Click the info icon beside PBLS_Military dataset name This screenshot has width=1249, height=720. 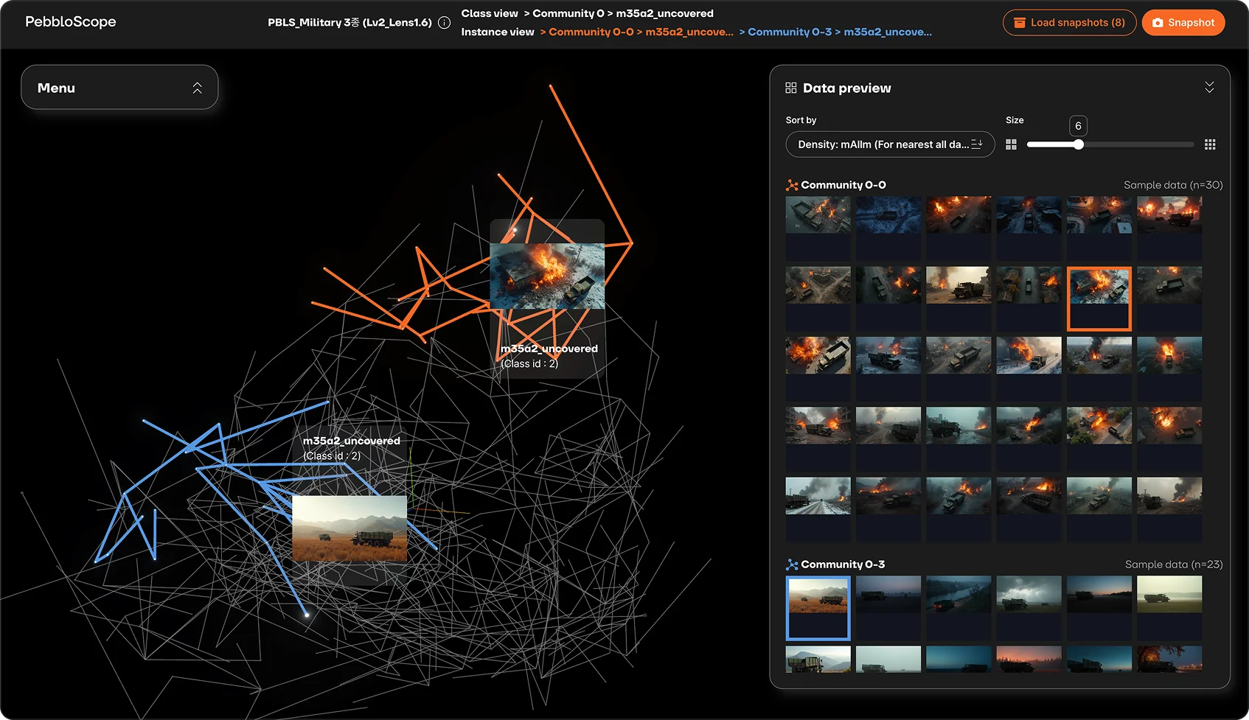(x=444, y=23)
